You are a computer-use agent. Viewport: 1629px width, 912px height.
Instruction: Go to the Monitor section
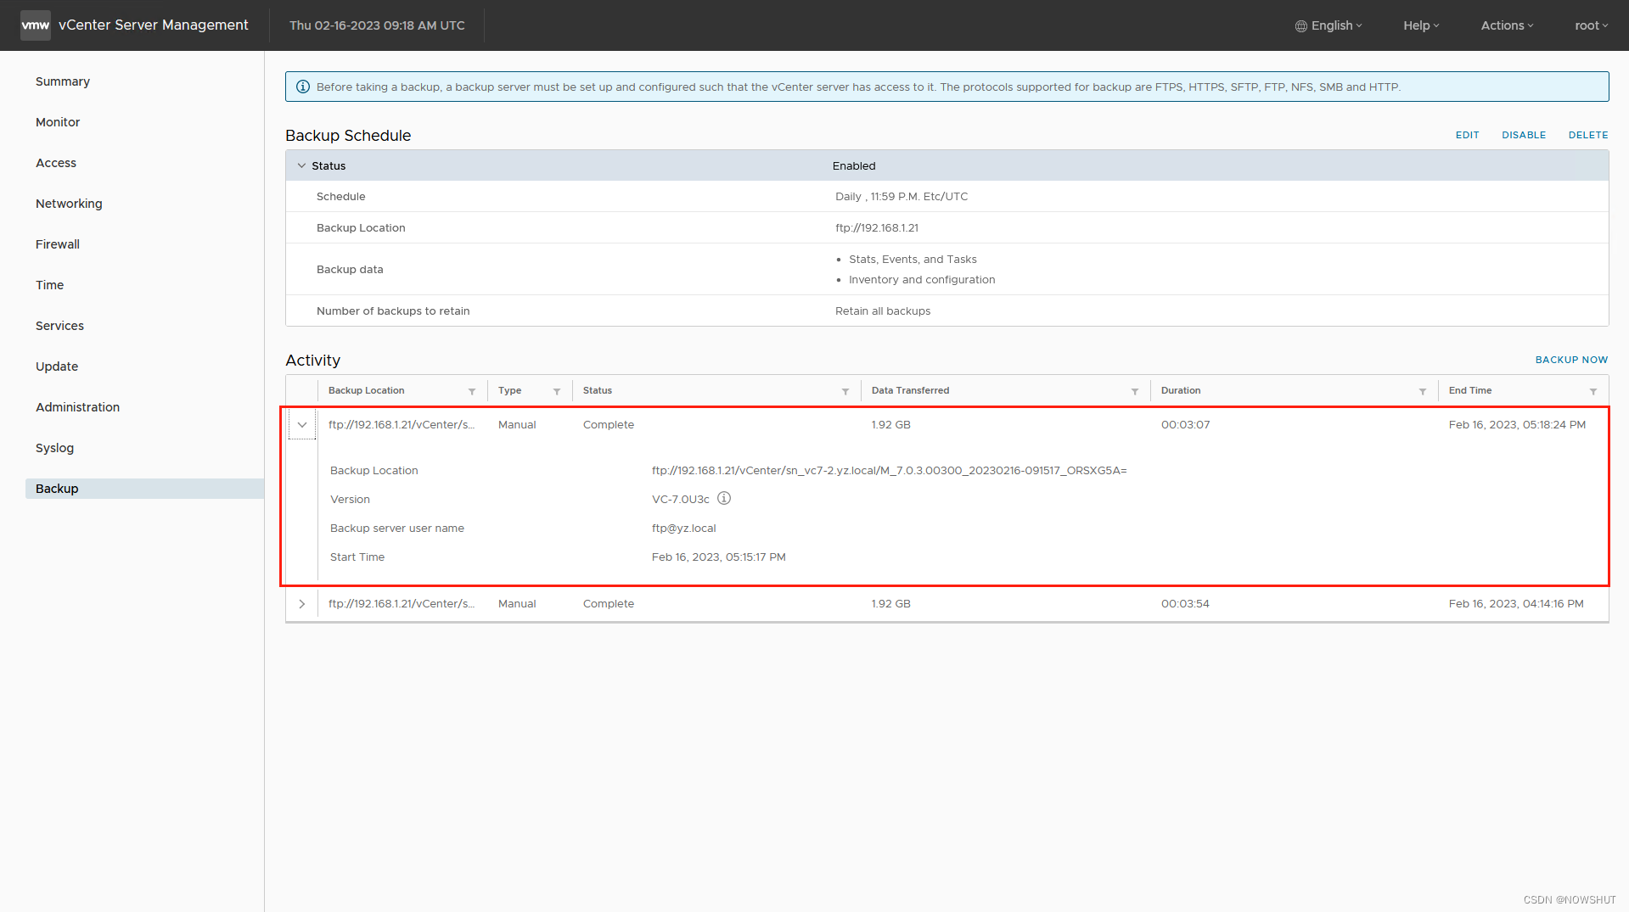[x=58, y=122]
